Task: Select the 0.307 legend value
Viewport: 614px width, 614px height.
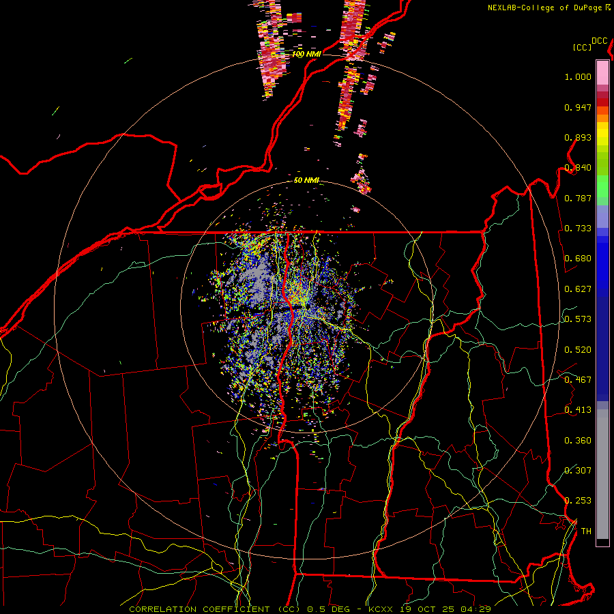Action: [x=578, y=471]
